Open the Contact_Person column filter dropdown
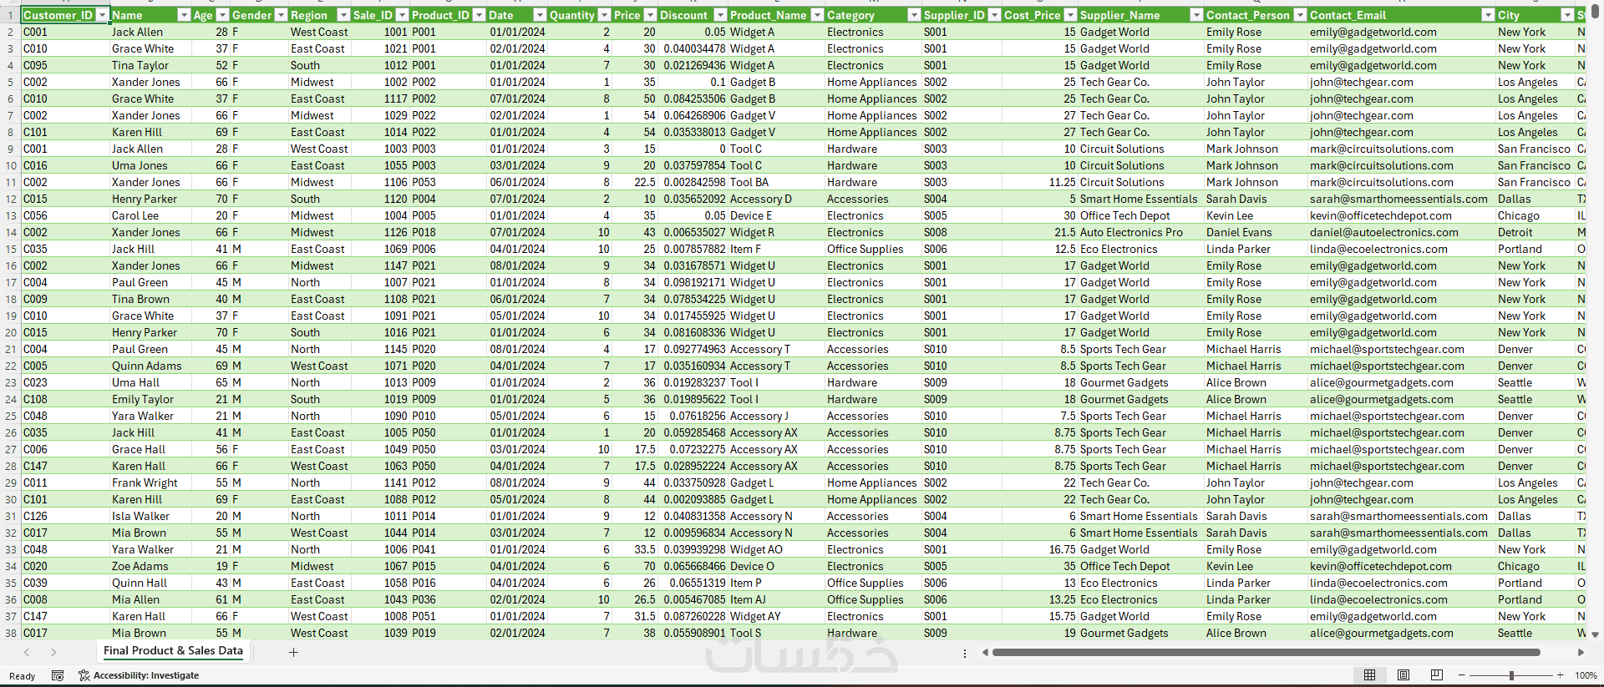The width and height of the screenshot is (1604, 687). (x=1300, y=15)
